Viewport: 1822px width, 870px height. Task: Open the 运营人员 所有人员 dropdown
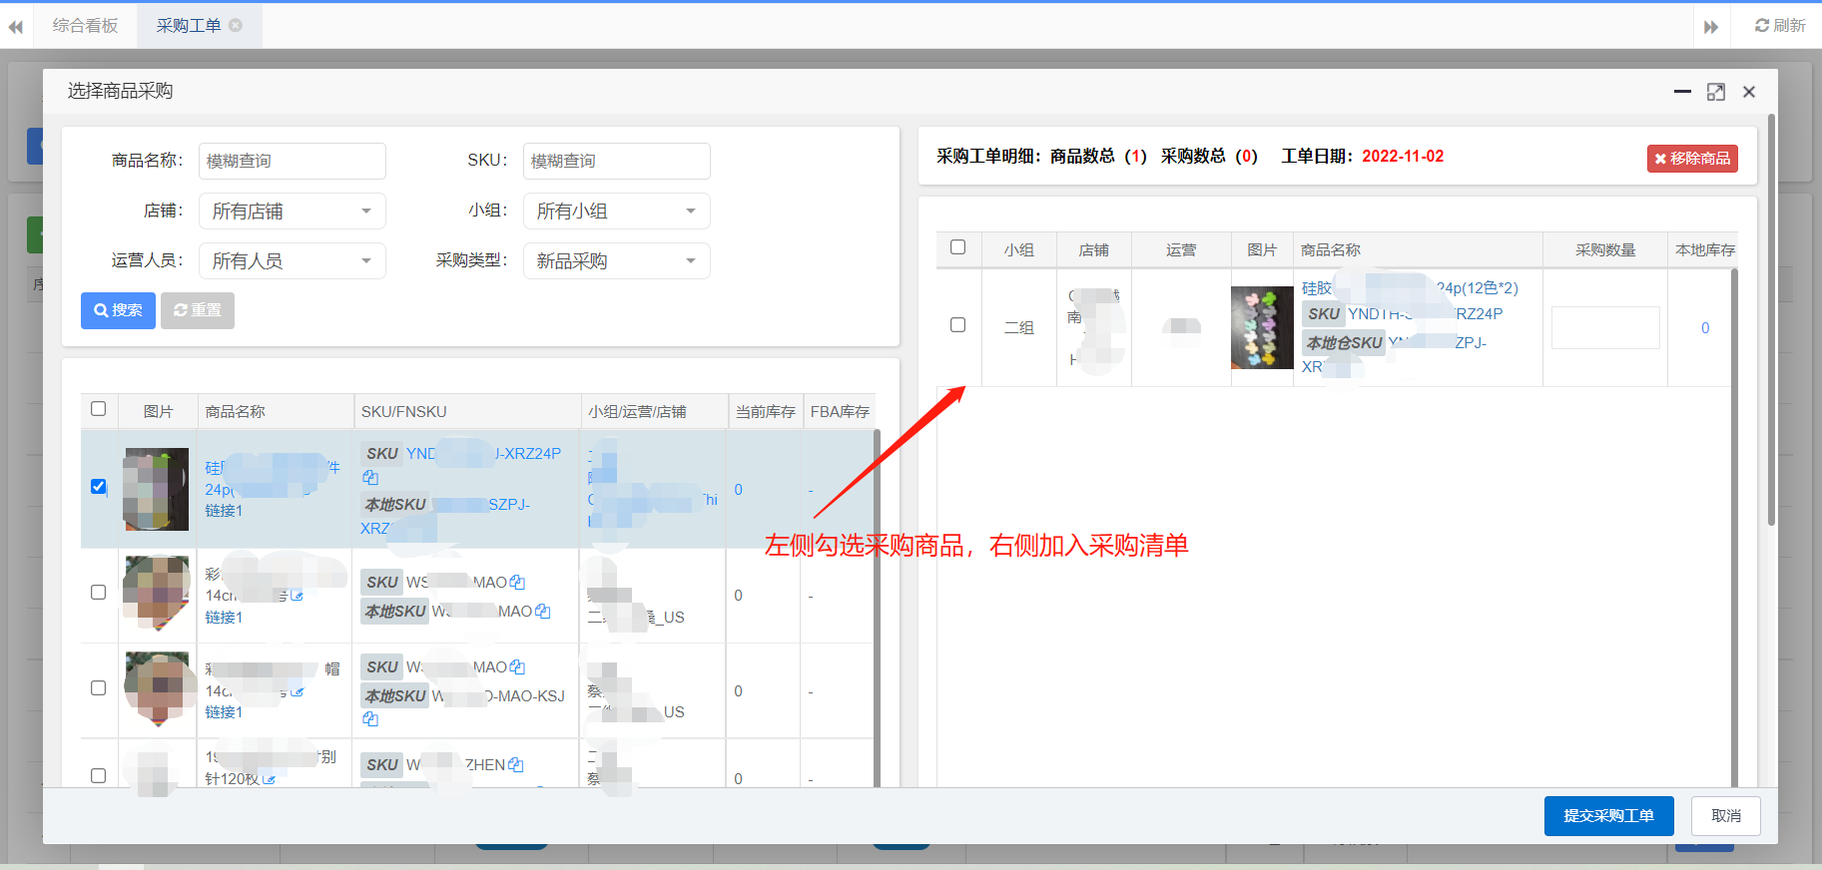(x=293, y=261)
